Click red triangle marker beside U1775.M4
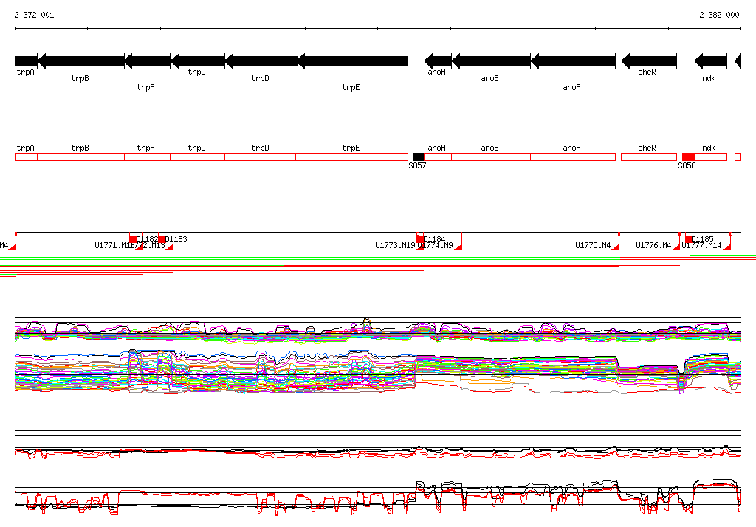The width and height of the screenshot is (756, 527). click(x=616, y=247)
